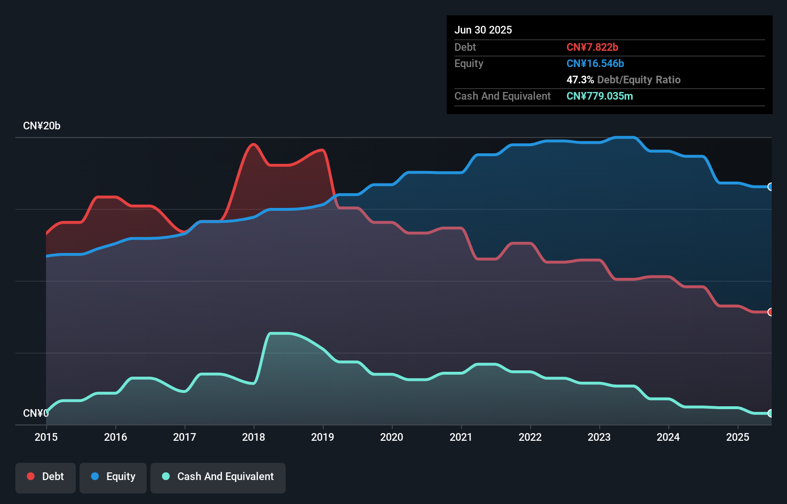Click the CN¥16.546b equity value
Image resolution: width=787 pixels, height=504 pixels.
point(595,63)
